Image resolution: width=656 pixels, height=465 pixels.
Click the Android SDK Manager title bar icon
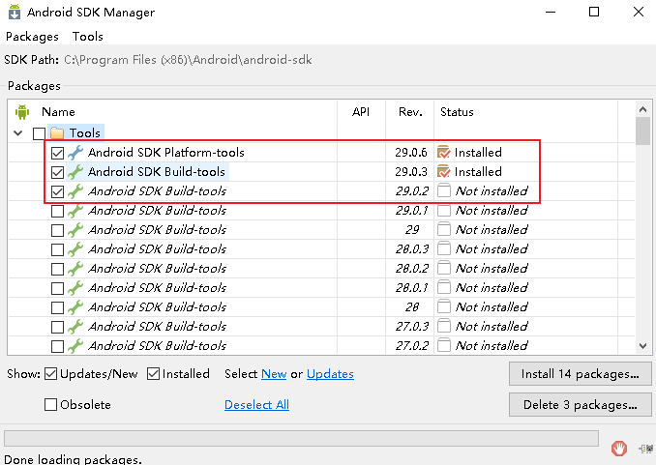[15, 12]
